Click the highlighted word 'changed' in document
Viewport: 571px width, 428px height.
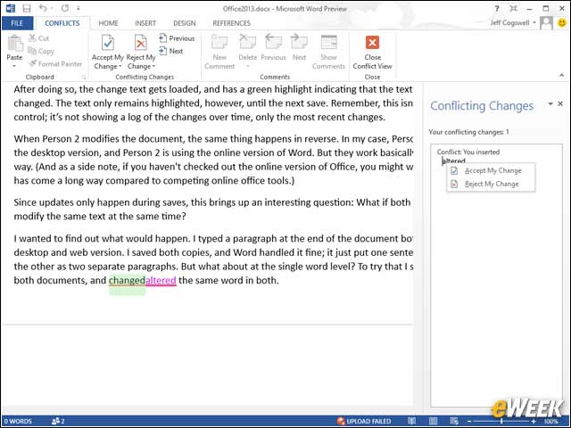(x=127, y=281)
